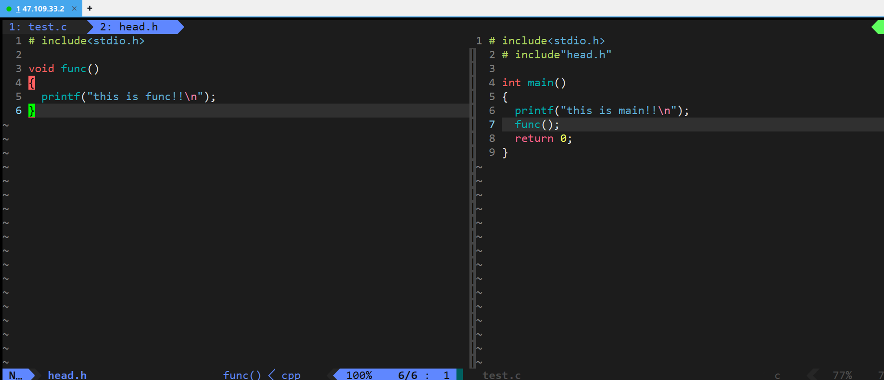Click the 'return 0;' statement
This screenshot has width=884, height=380.
(x=543, y=138)
